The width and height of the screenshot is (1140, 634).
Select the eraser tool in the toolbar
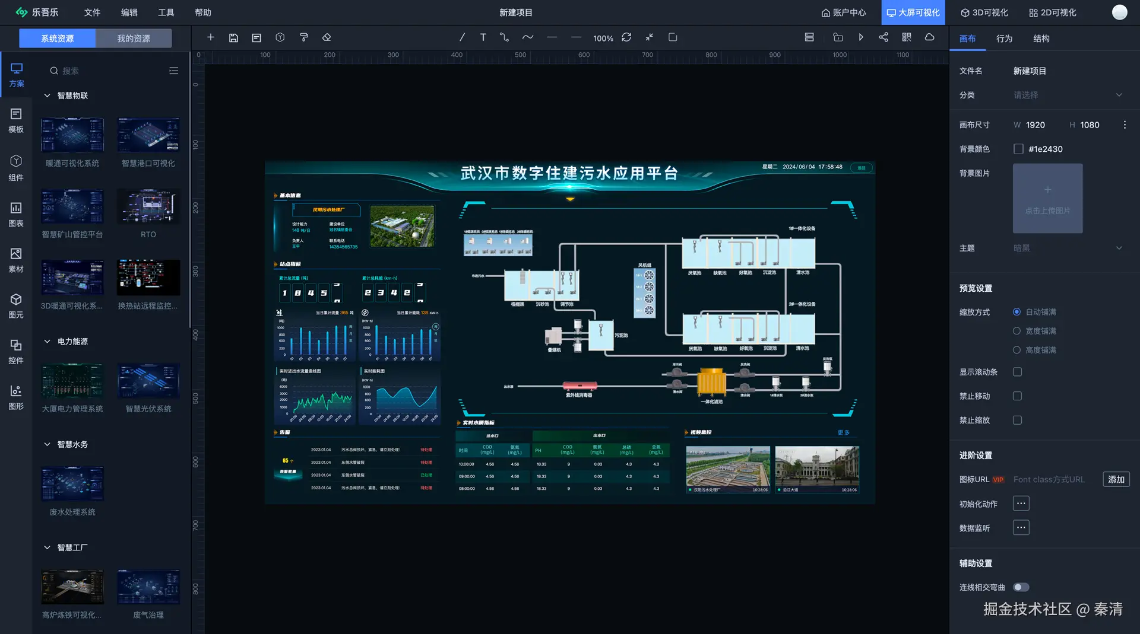326,37
